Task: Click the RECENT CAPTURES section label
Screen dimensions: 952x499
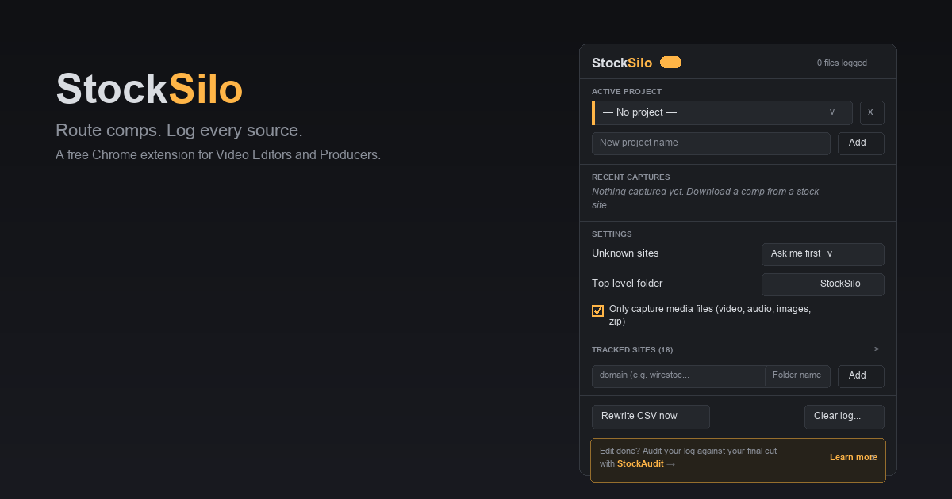Action: pyautogui.click(x=631, y=177)
